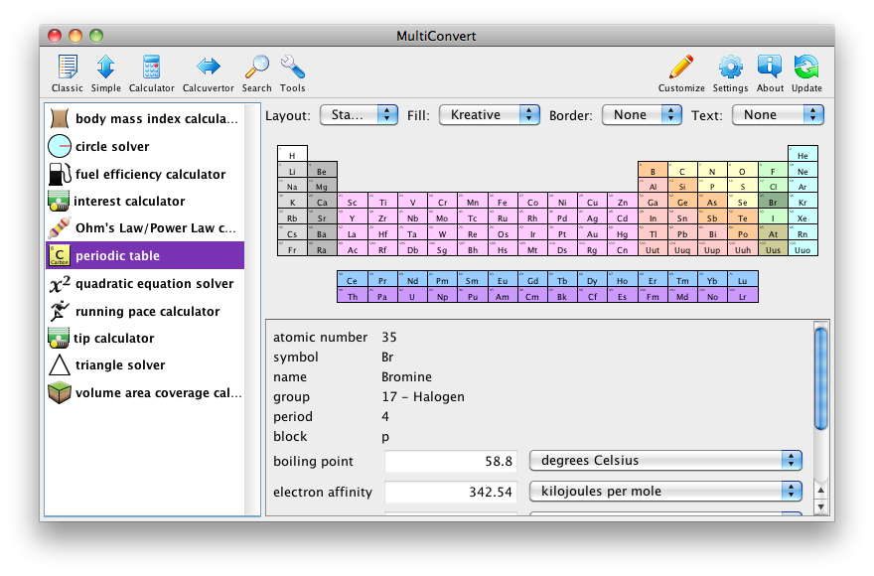The height and width of the screenshot is (576, 874).
Task: Click the boiling point value field
Action: [450, 461]
